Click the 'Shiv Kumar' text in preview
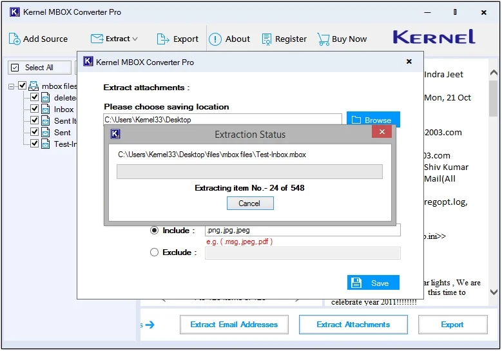 [446, 167]
